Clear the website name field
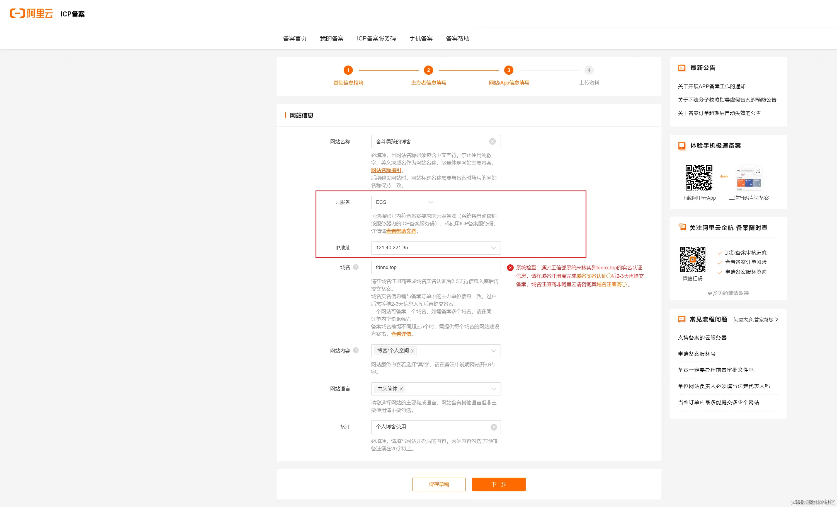Viewport: 837px width, 507px height. tap(492, 141)
